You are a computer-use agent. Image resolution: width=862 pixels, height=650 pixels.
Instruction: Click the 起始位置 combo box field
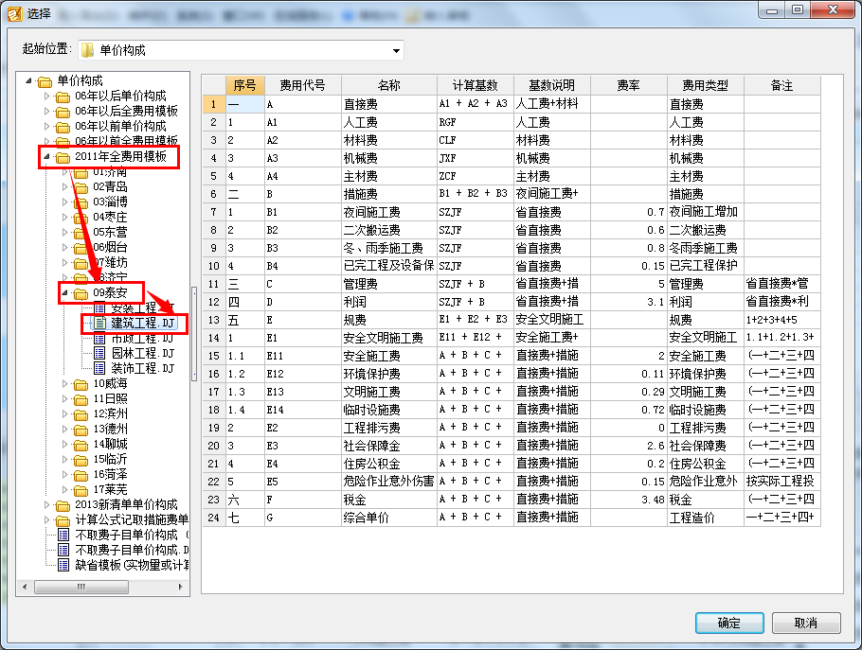coord(241,50)
